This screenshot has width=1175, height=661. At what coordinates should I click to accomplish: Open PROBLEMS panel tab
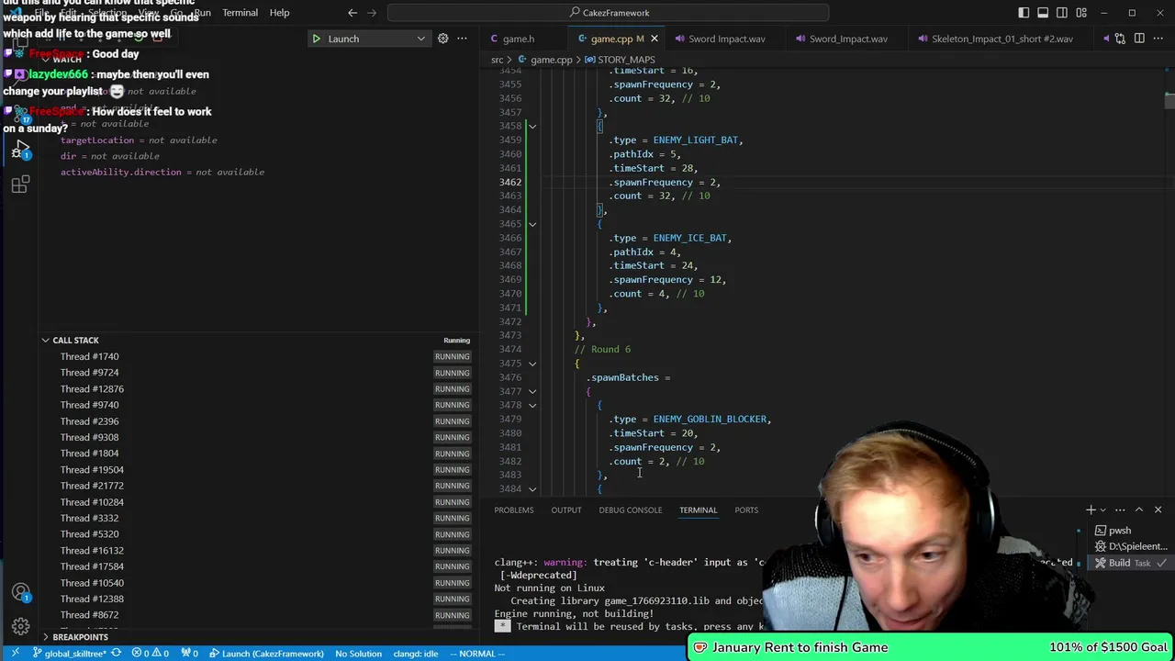[514, 510]
